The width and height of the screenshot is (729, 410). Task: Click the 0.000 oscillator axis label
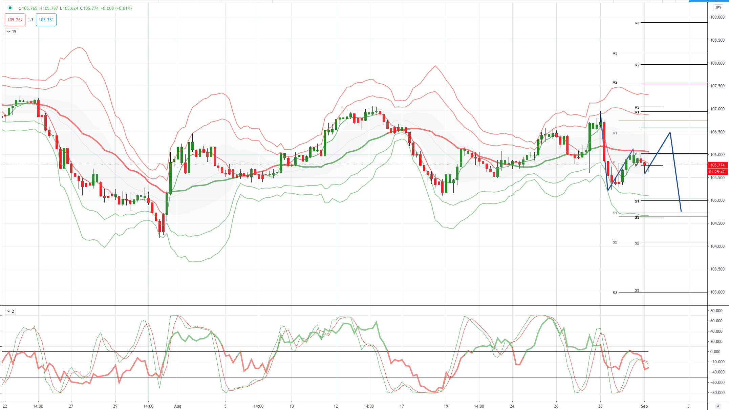tap(715, 352)
